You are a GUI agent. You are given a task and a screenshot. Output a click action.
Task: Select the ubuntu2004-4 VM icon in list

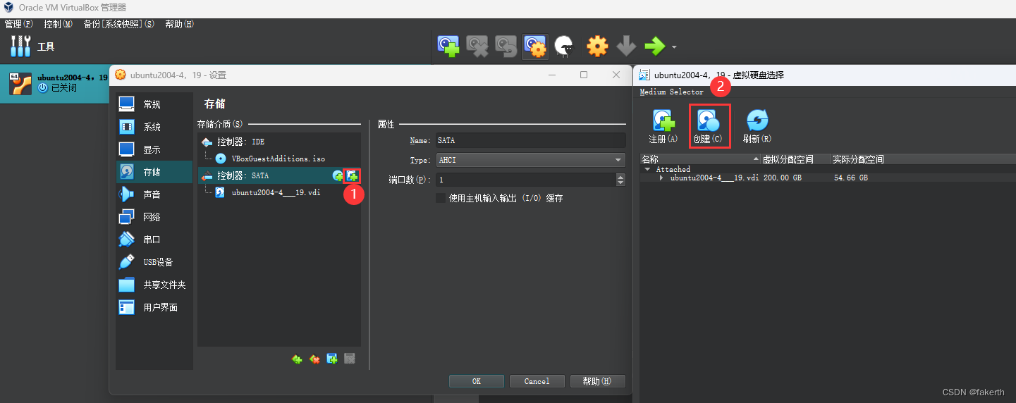click(x=20, y=83)
